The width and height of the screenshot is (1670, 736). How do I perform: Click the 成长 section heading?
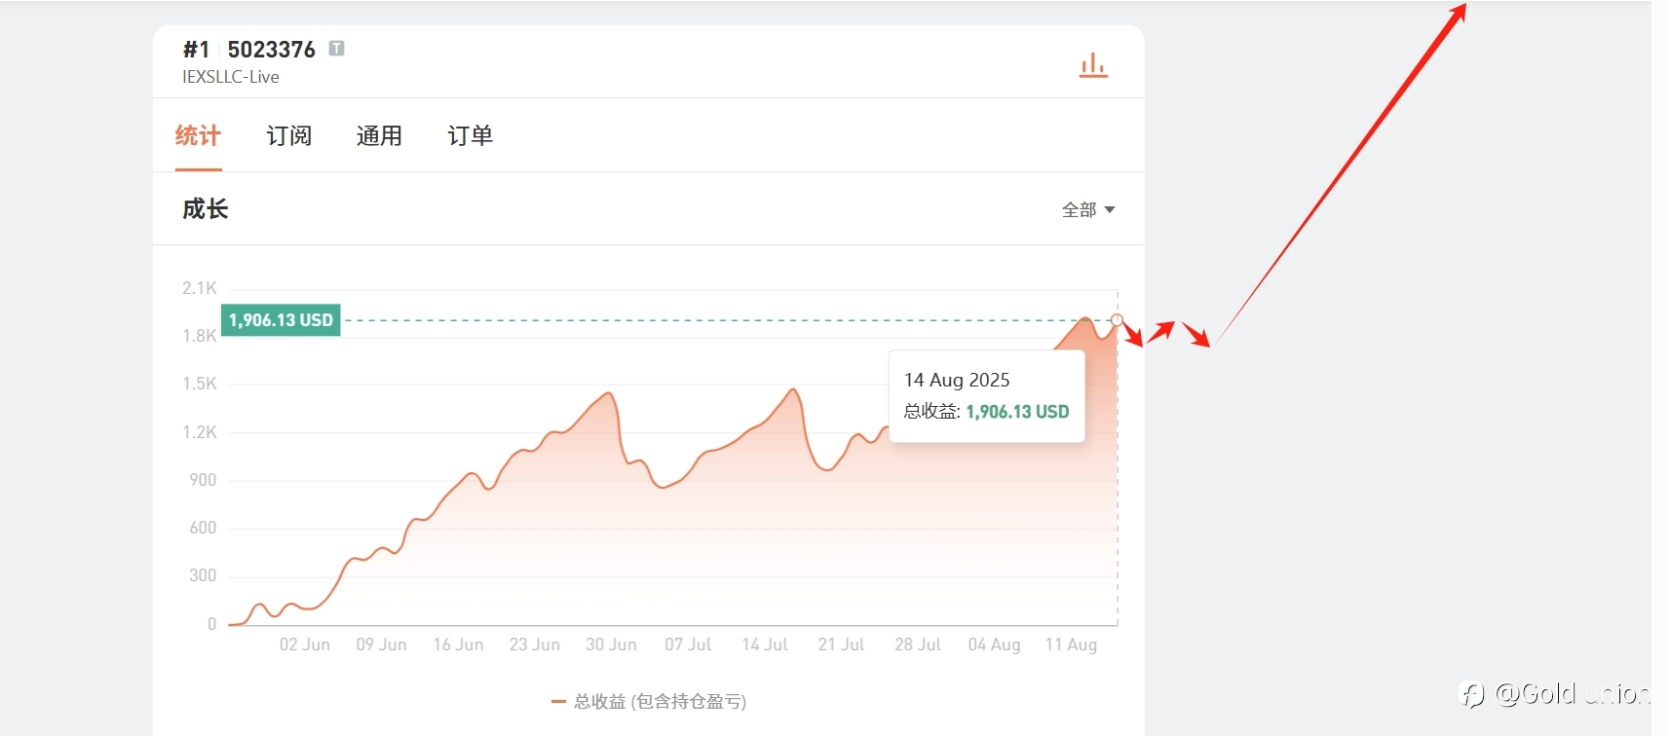tap(206, 209)
